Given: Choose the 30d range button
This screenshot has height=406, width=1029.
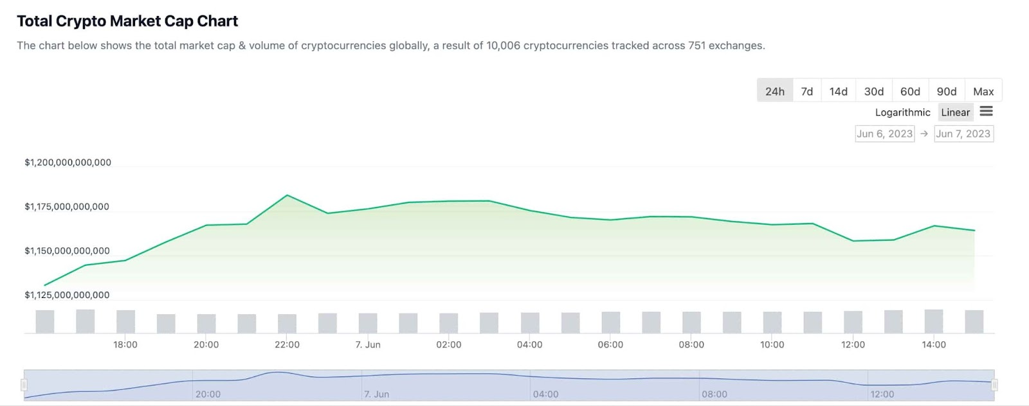Looking at the screenshot, I should pos(873,91).
